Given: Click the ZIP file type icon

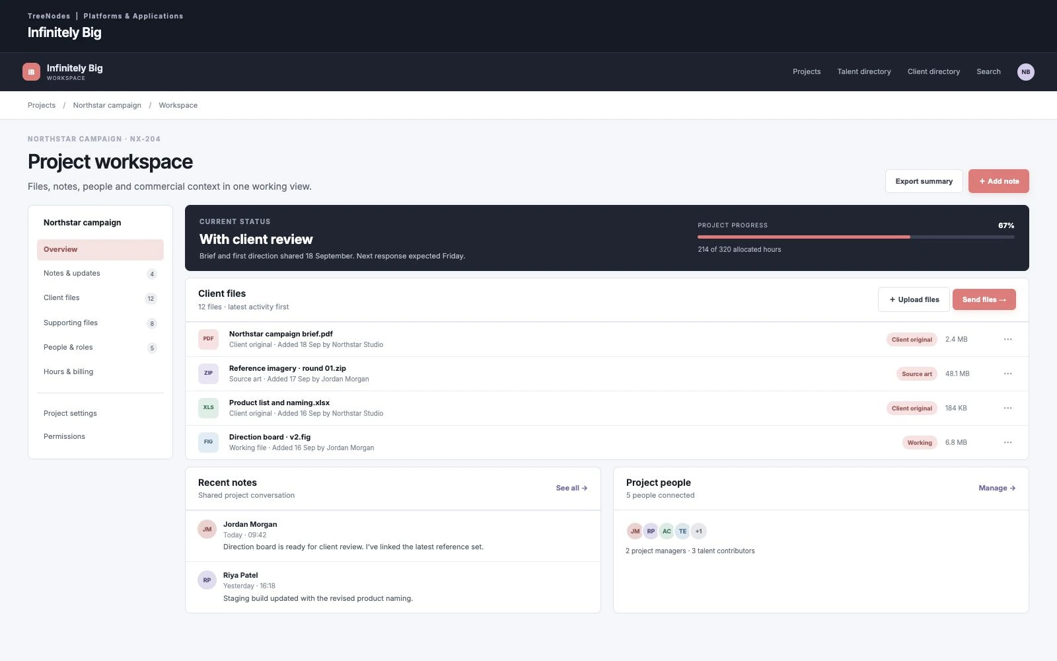Looking at the screenshot, I should (208, 373).
